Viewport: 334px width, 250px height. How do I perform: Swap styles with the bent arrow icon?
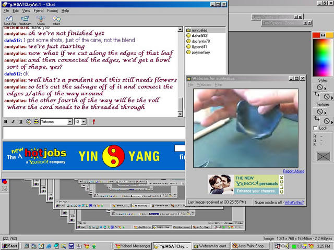(317, 94)
